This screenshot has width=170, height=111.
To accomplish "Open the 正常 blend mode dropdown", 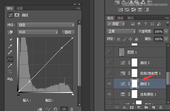I will pyautogui.click(x=121, y=32).
